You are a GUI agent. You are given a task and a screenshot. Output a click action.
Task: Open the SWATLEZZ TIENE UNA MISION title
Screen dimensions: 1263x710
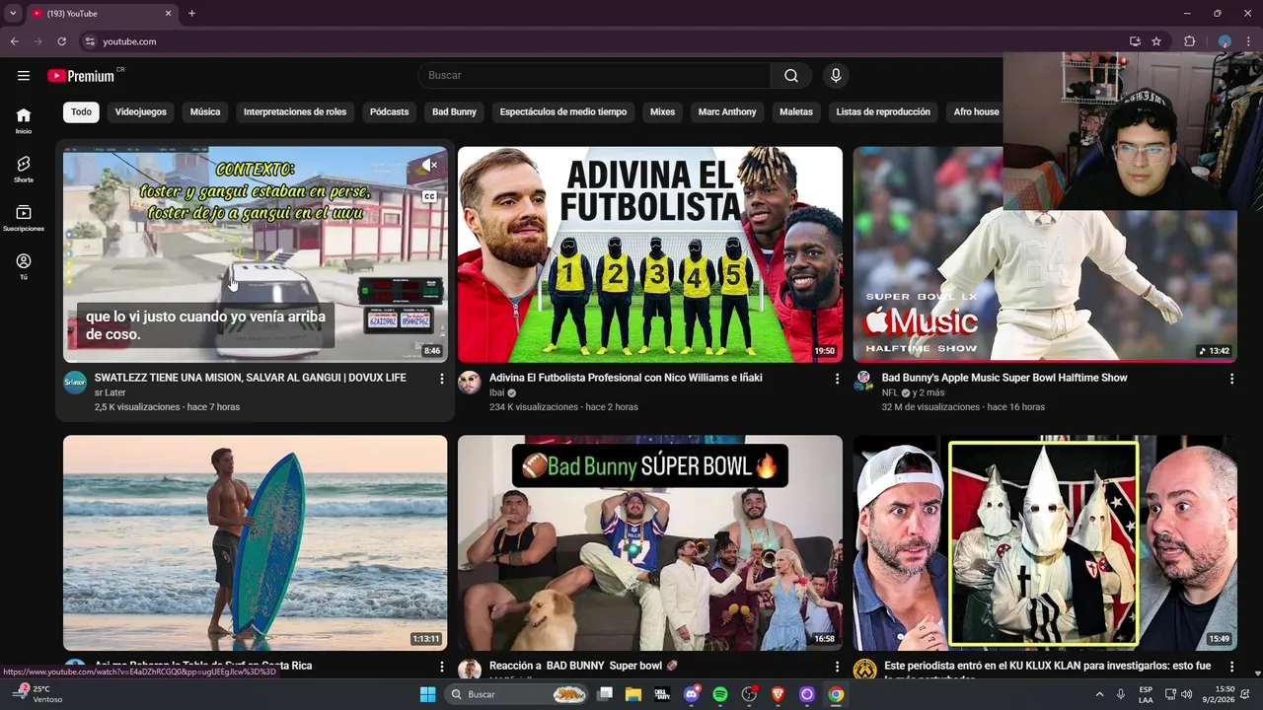click(250, 378)
